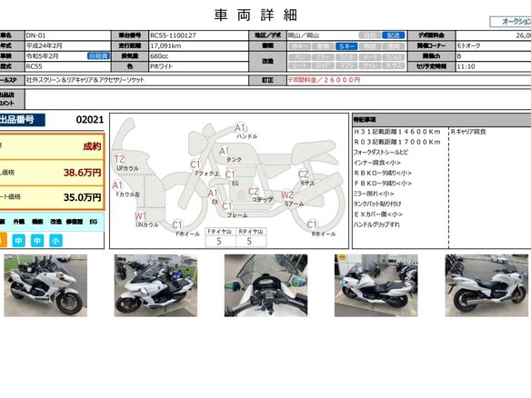Select the W1 UNカウル marker

(140, 215)
